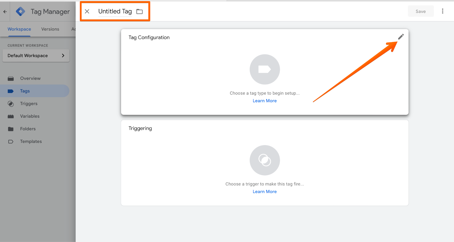Click the Tag Manager logo icon
The image size is (454, 242).
click(20, 12)
